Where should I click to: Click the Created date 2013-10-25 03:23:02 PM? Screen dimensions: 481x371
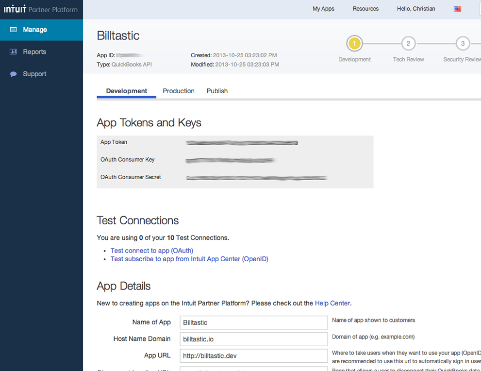click(245, 55)
